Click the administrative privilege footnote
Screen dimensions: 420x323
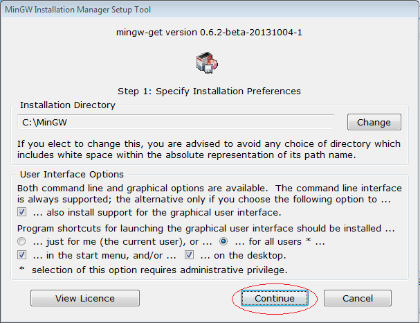point(154,270)
